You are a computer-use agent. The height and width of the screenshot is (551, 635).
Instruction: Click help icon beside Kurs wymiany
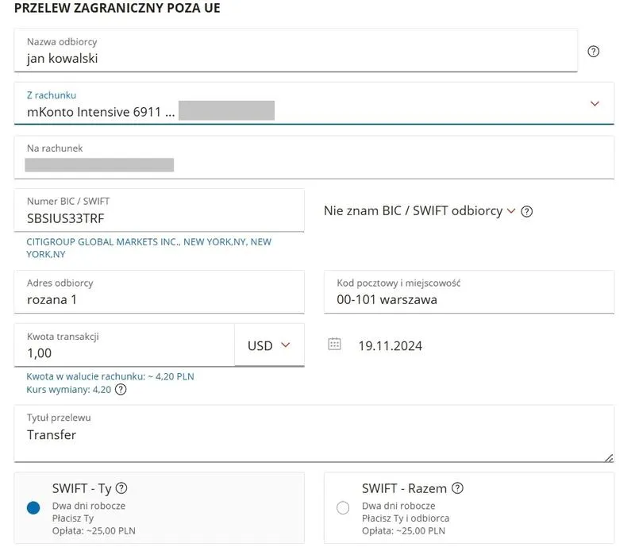pyautogui.click(x=121, y=390)
